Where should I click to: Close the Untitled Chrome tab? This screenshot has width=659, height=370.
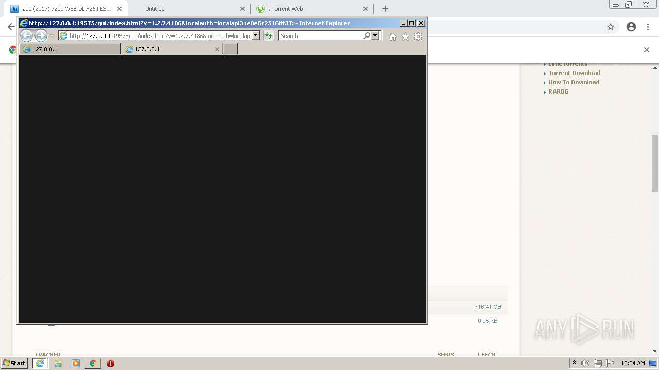[x=242, y=9]
